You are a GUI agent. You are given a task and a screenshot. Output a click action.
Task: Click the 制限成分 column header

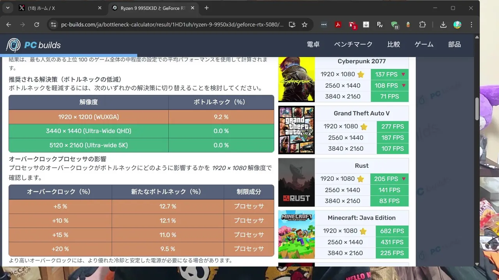pos(249,192)
